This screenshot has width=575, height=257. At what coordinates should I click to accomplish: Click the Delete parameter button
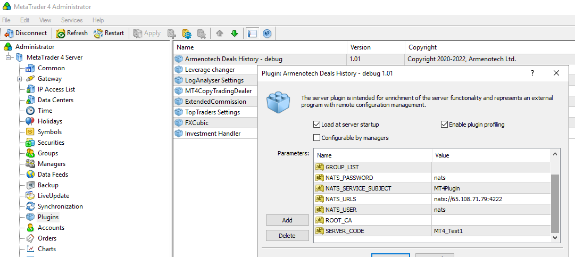287,236
